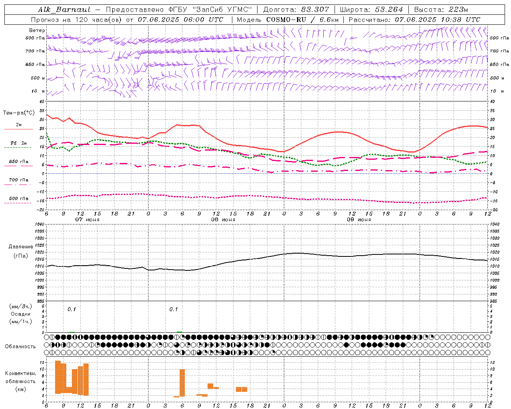Image resolution: width=511 pixels, height=409 pixels.
Task: Click the model name COSMO-RU / 6.6км
Action: coord(302,20)
